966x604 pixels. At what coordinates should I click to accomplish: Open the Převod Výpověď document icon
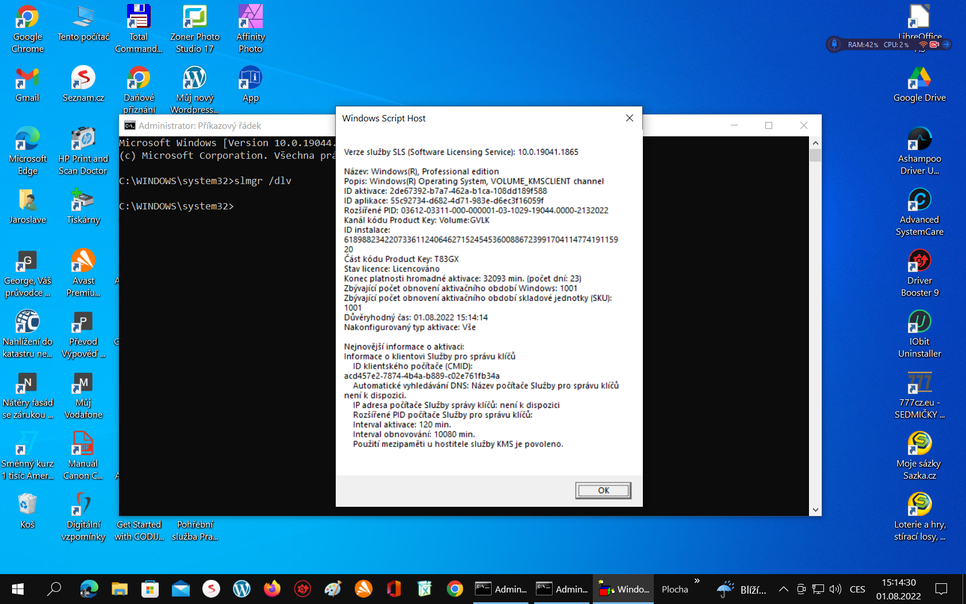(83, 334)
